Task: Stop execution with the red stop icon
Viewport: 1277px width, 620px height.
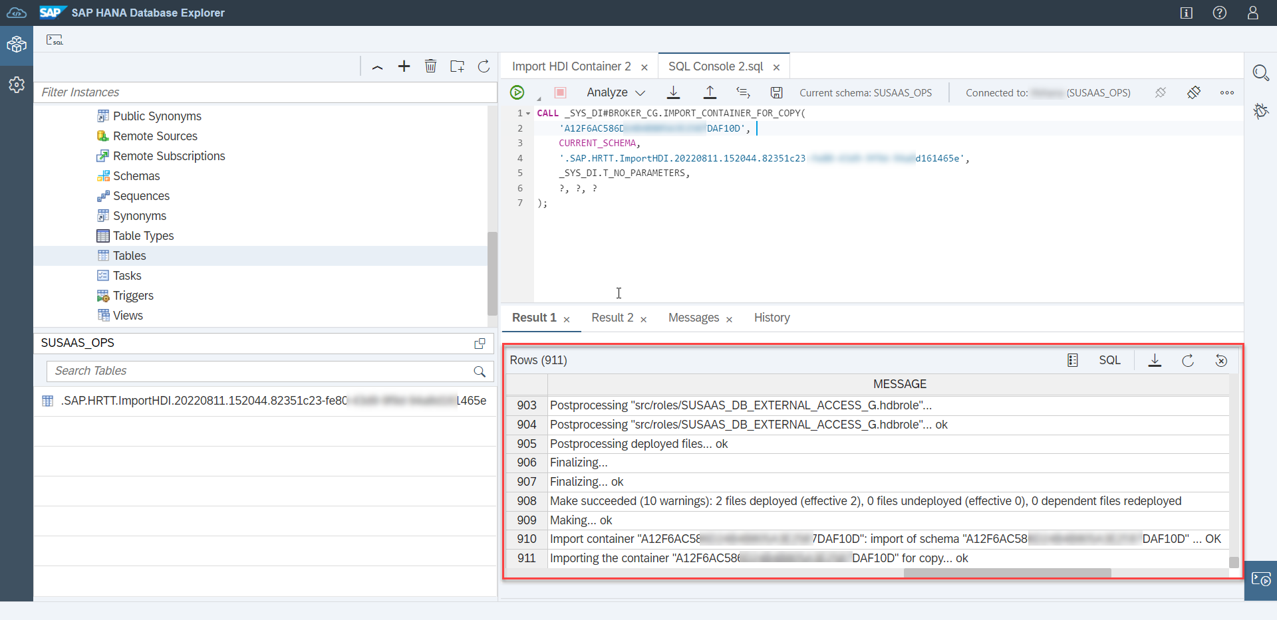Action: (560, 92)
